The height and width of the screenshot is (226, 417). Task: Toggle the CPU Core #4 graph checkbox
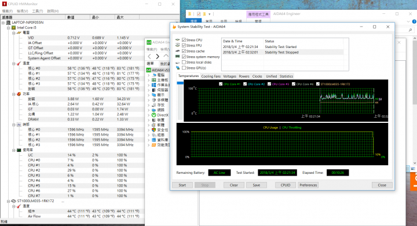pos(294,84)
